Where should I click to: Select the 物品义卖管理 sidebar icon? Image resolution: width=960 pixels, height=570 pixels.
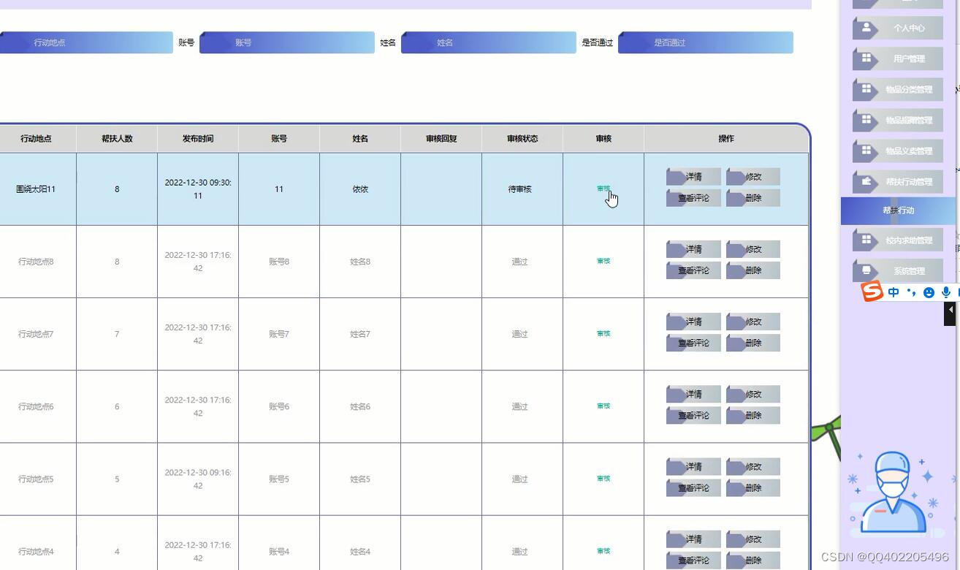coord(867,151)
